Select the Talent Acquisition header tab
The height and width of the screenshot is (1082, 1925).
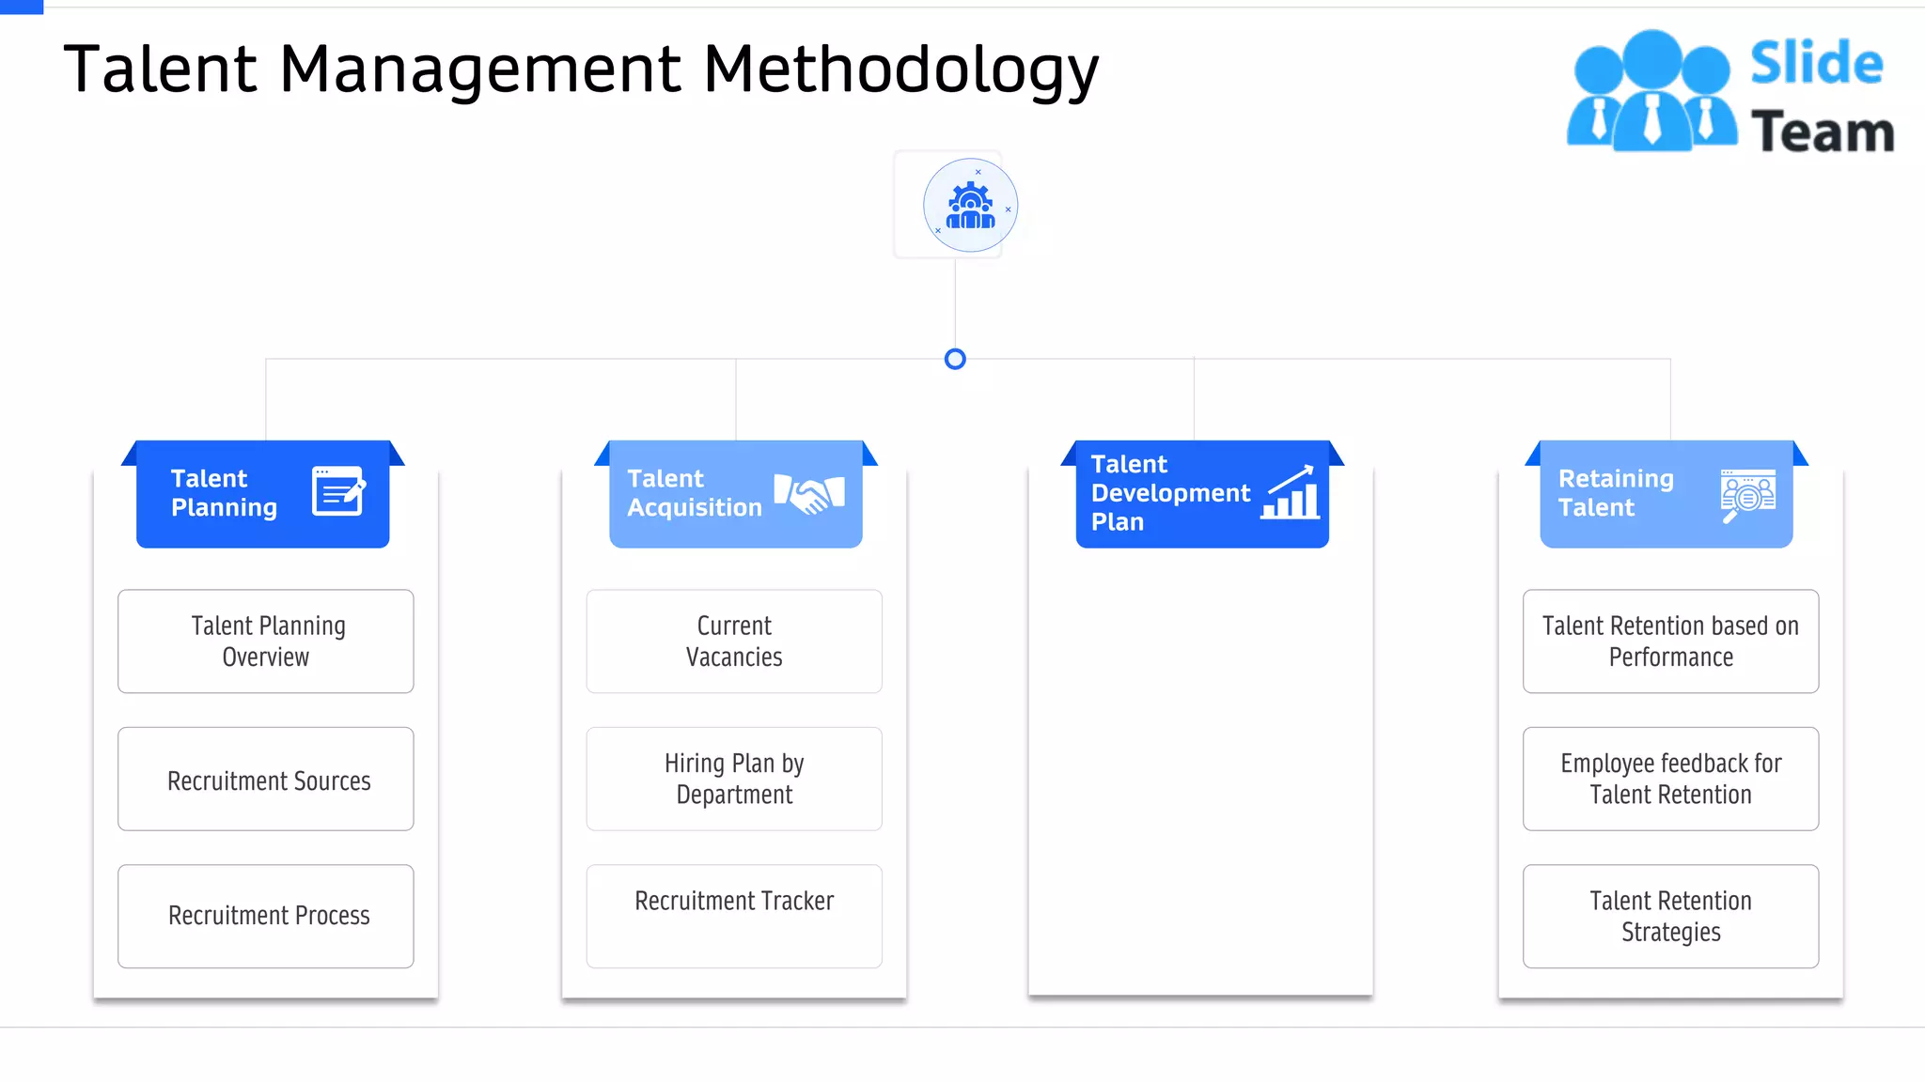[x=736, y=494]
